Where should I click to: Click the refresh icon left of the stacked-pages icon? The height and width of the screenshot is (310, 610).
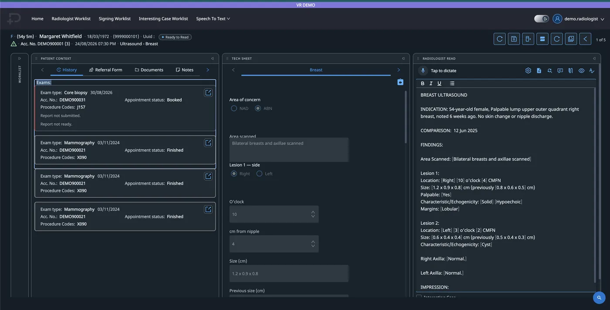pyautogui.click(x=557, y=39)
